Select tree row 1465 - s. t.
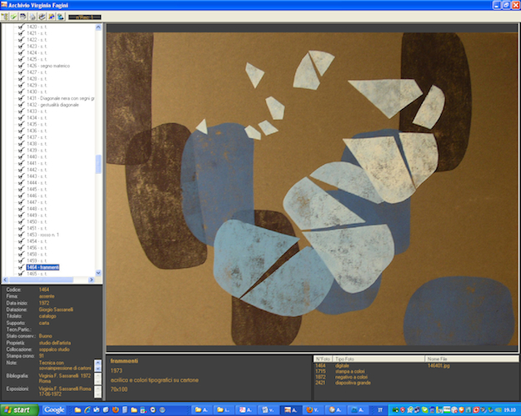The width and height of the screenshot is (521, 416). pos(37,274)
